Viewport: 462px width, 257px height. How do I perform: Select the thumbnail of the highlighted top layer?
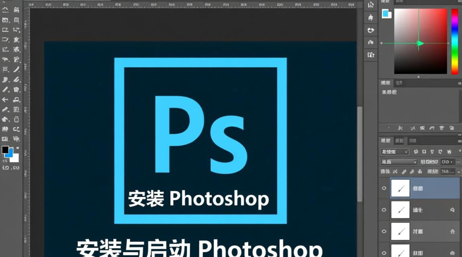400,188
